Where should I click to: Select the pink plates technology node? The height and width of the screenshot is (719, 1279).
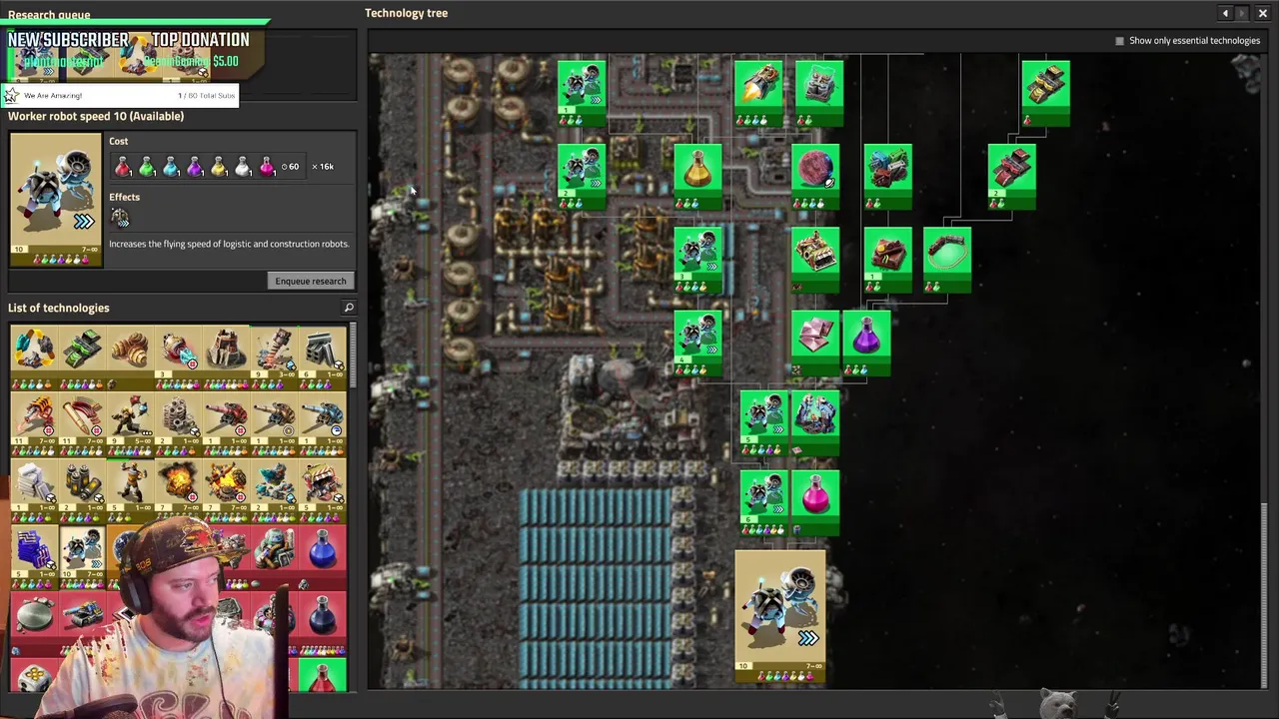coord(815,344)
